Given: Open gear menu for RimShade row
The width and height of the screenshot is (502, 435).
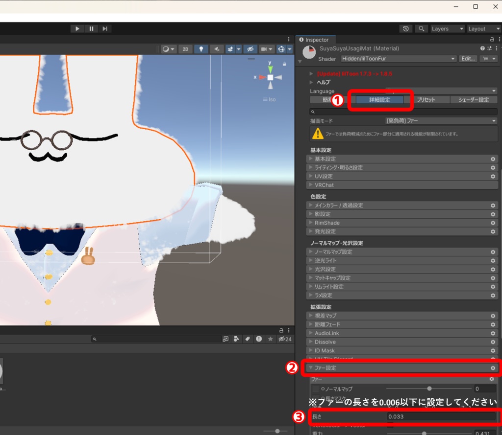Looking at the screenshot, I should [x=493, y=223].
